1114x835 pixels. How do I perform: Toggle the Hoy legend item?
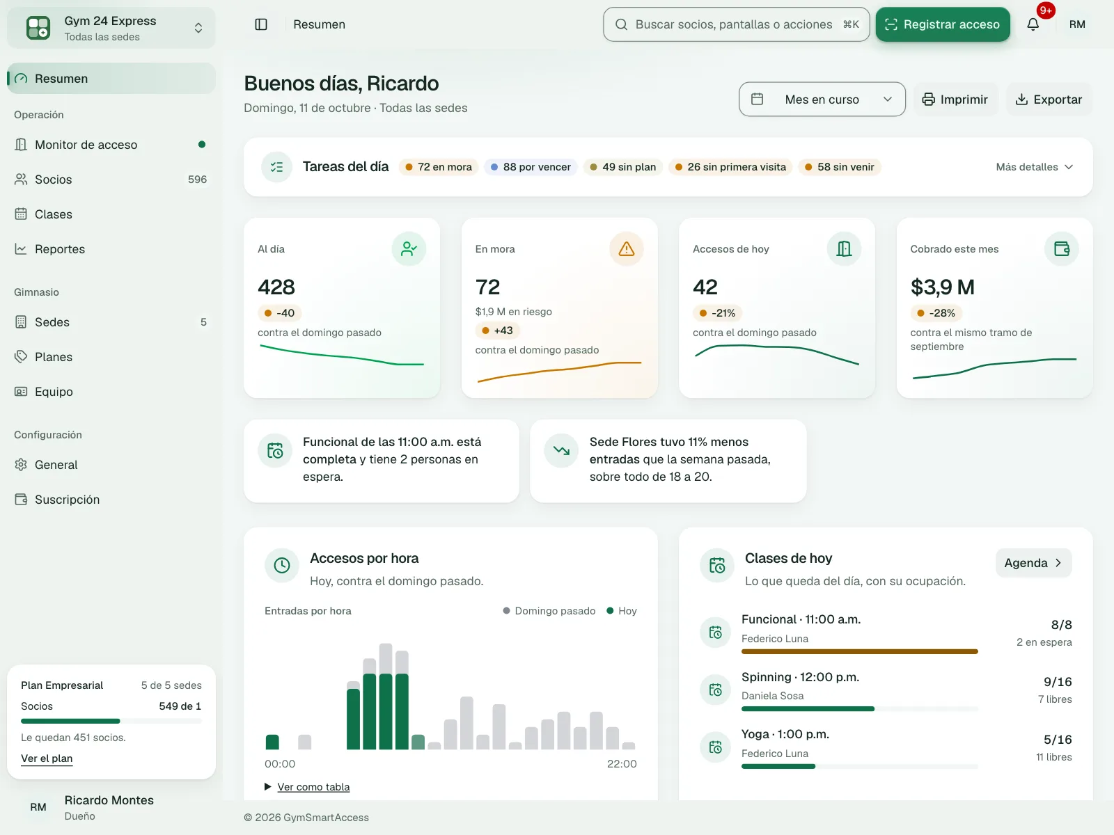point(622,611)
